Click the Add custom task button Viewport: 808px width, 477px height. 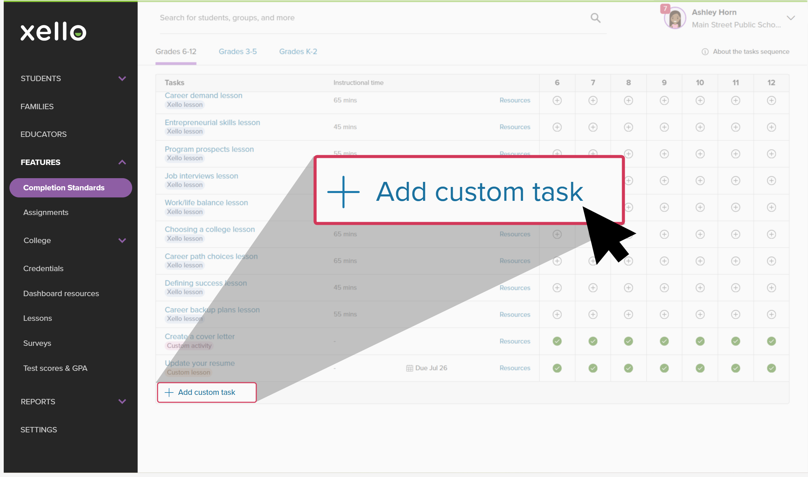point(207,392)
